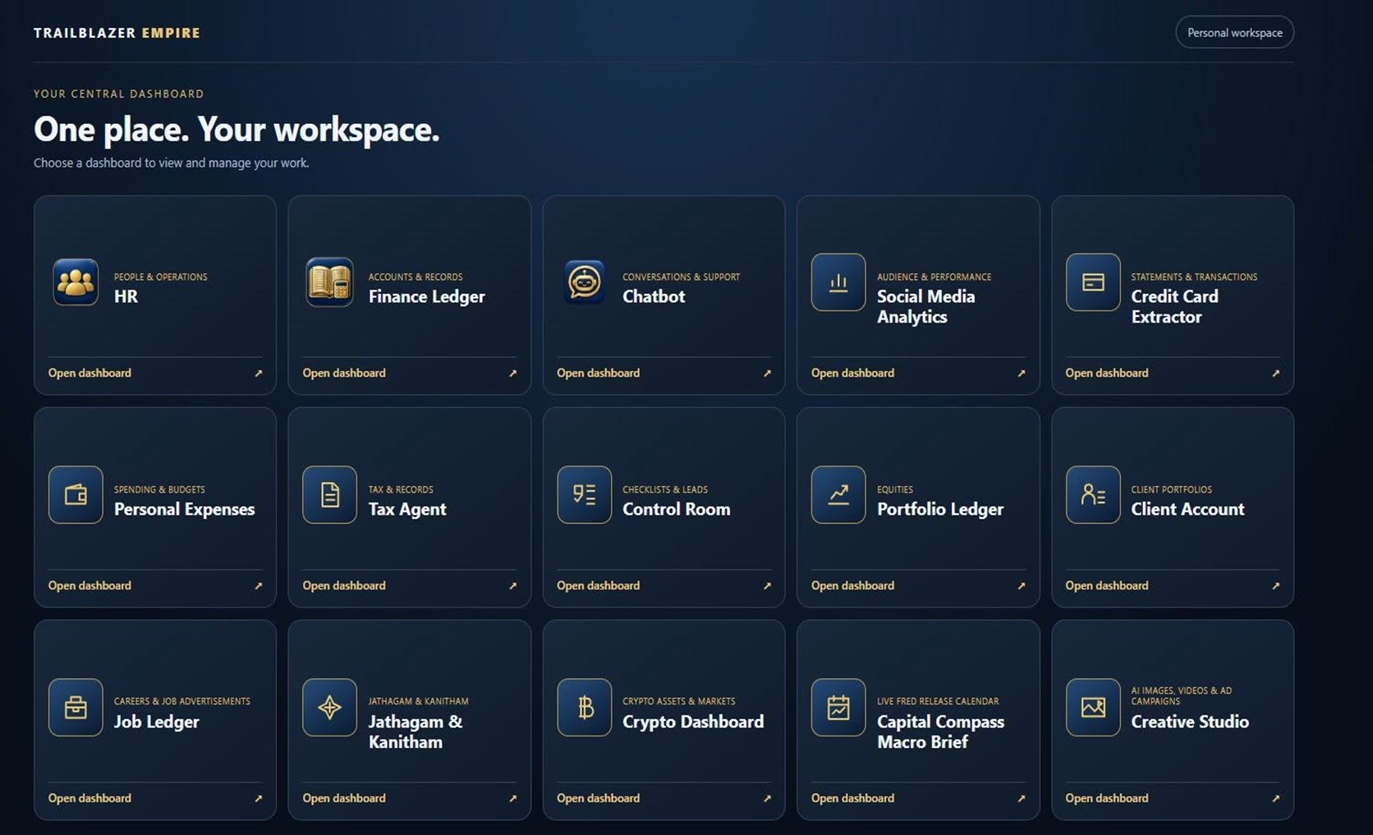This screenshot has width=1373, height=835.
Task: Click the Trailblazer Empire logo text
Action: pos(117,33)
